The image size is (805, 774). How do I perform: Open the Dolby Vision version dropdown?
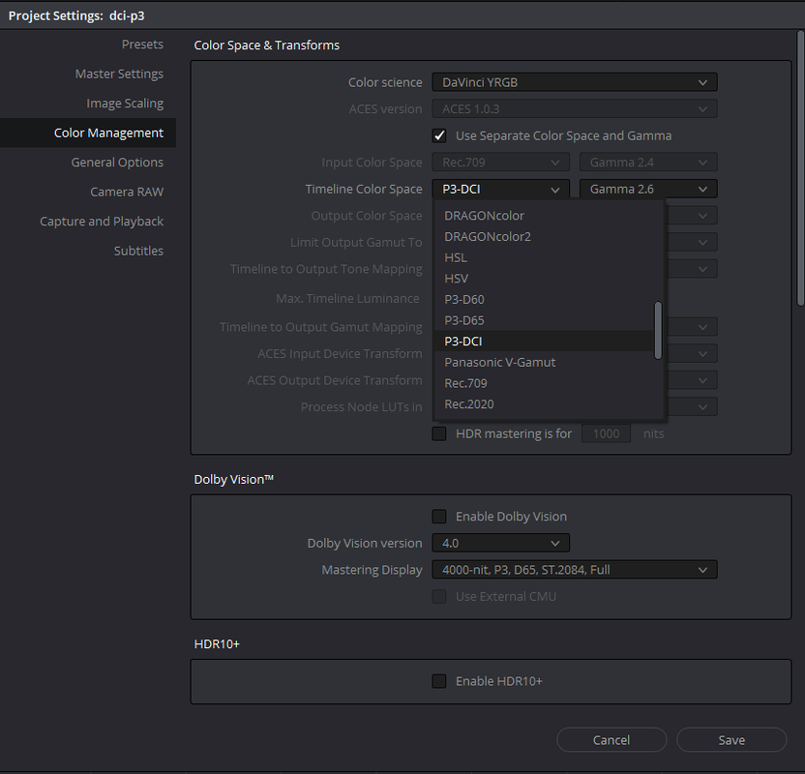[500, 543]
